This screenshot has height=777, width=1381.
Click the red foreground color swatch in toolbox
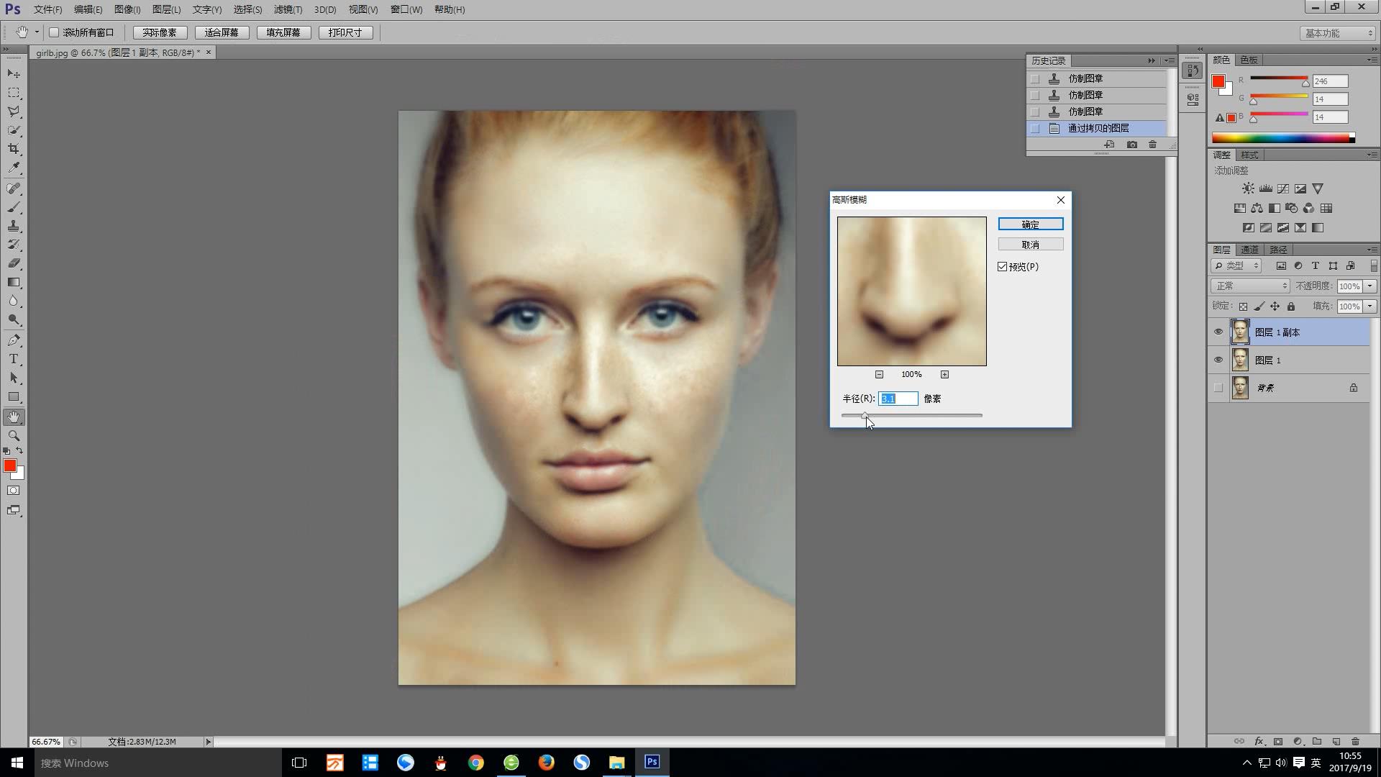tap(10, 466)
